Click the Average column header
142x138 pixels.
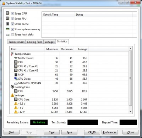tap(81, 49)
